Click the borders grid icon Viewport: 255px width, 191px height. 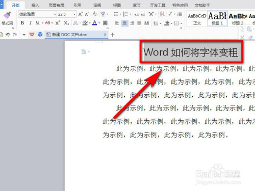pos(176,23)
